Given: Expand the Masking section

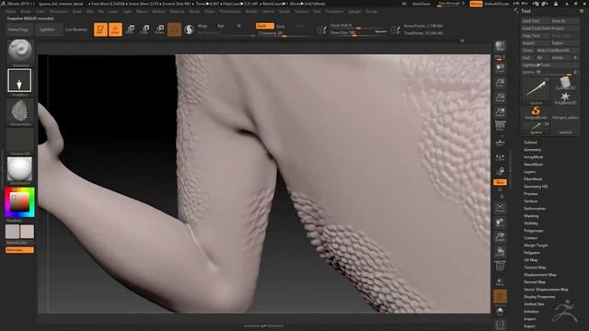Looking at the screenshot, I should [531, 216].
